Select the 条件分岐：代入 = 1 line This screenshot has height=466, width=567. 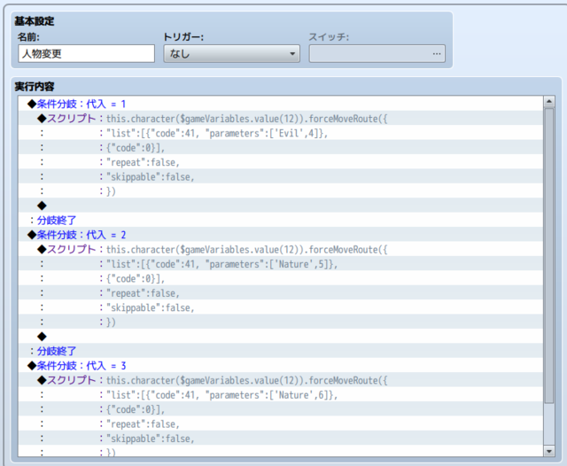(281, 105)
